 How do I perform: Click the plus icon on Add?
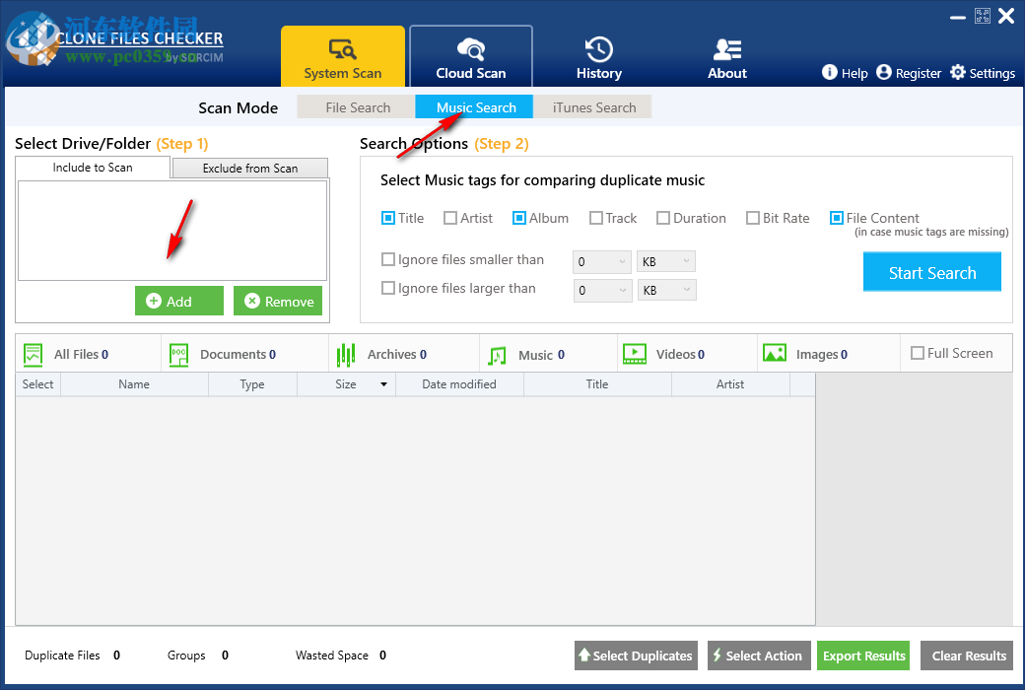(x=154, y=301)
